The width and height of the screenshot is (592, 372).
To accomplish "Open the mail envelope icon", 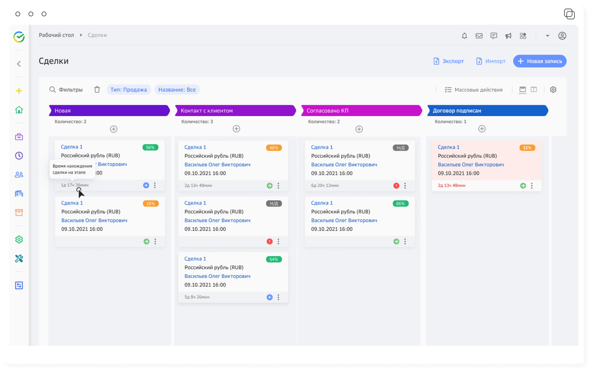I will click(x=479, y=36).
